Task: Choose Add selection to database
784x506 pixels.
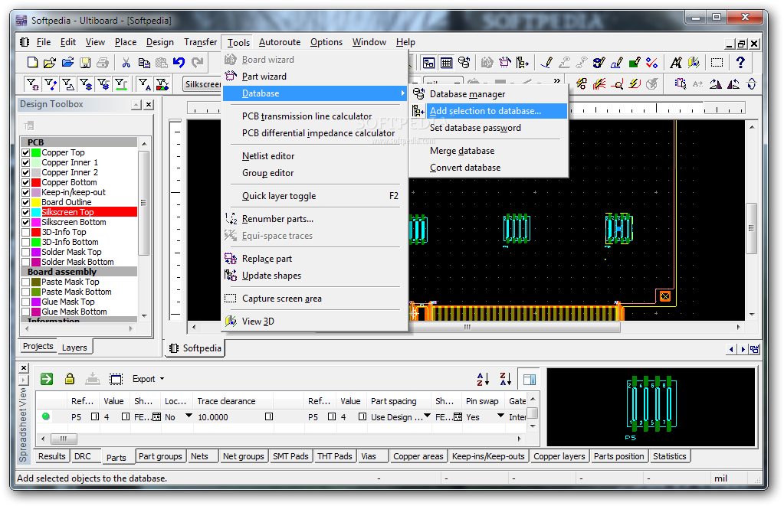Action: [486, 111]
